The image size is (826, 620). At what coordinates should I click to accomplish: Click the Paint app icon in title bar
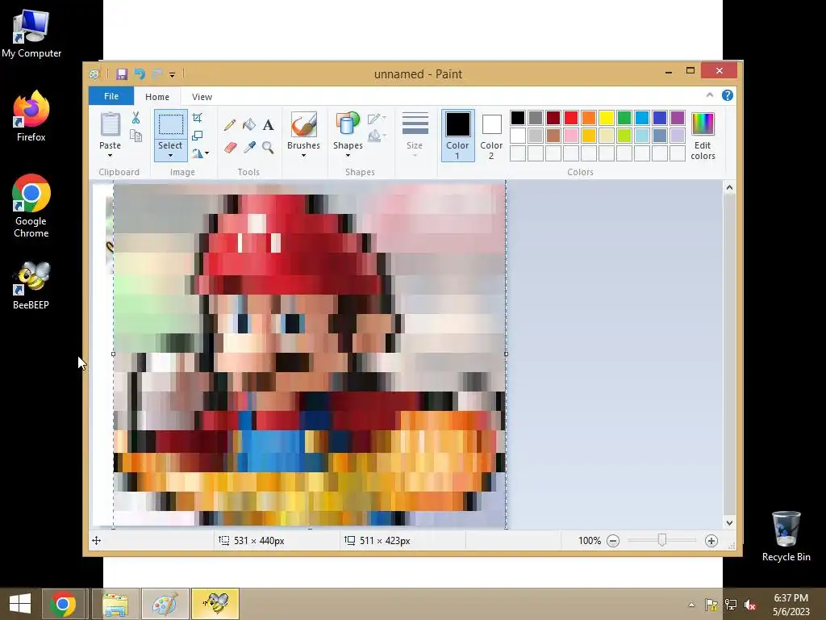click(94, 74)
